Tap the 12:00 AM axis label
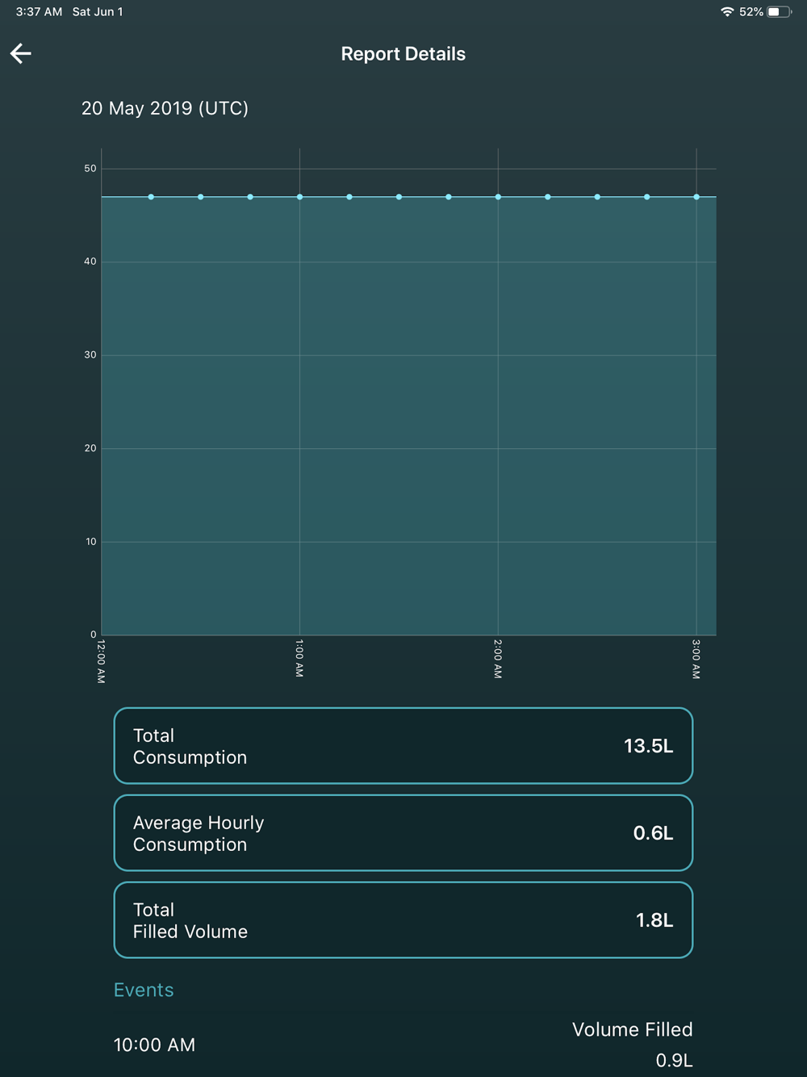This screenshot has width=807, height=1077. click(101, 661)
